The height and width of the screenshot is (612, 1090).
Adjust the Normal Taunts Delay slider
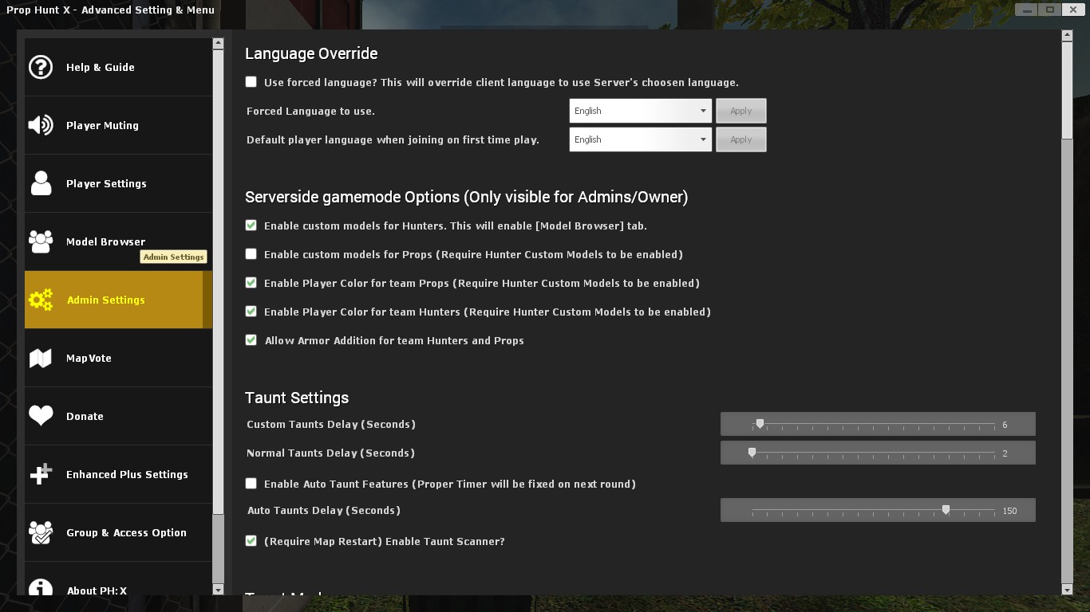click(751, 453)
